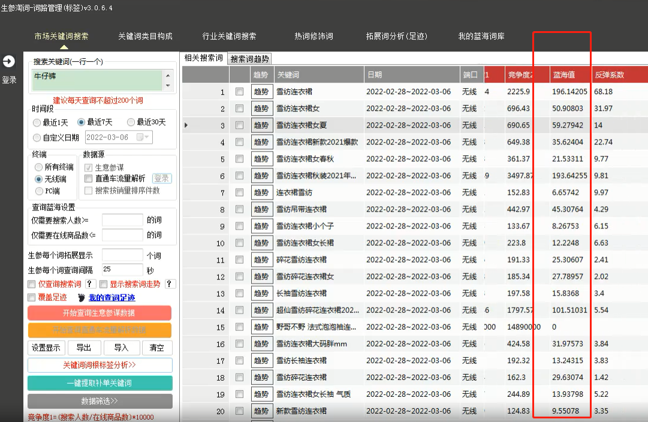Sort by the 蓝海值 column header

570,75
